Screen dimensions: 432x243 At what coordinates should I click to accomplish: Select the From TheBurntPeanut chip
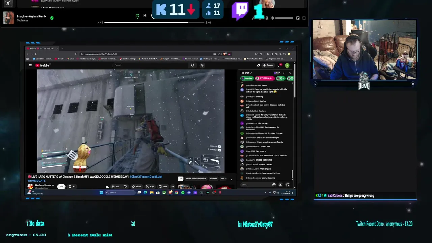point(196,179)
